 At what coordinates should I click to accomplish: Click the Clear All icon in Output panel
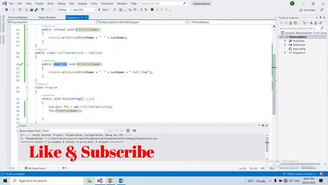[128, 131]
